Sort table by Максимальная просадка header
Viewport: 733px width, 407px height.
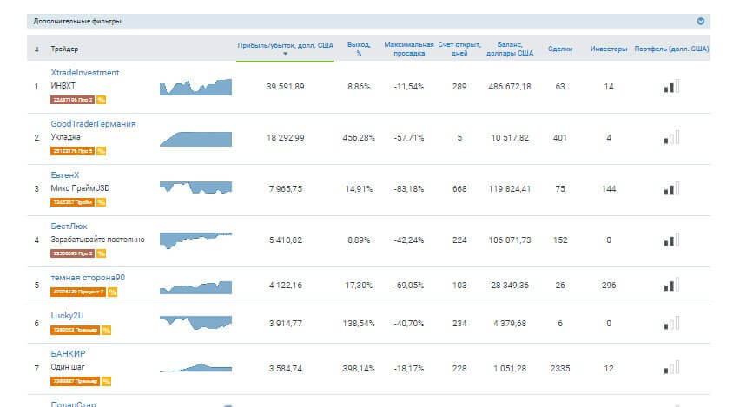pyautogui.click(x=407, y=49)
